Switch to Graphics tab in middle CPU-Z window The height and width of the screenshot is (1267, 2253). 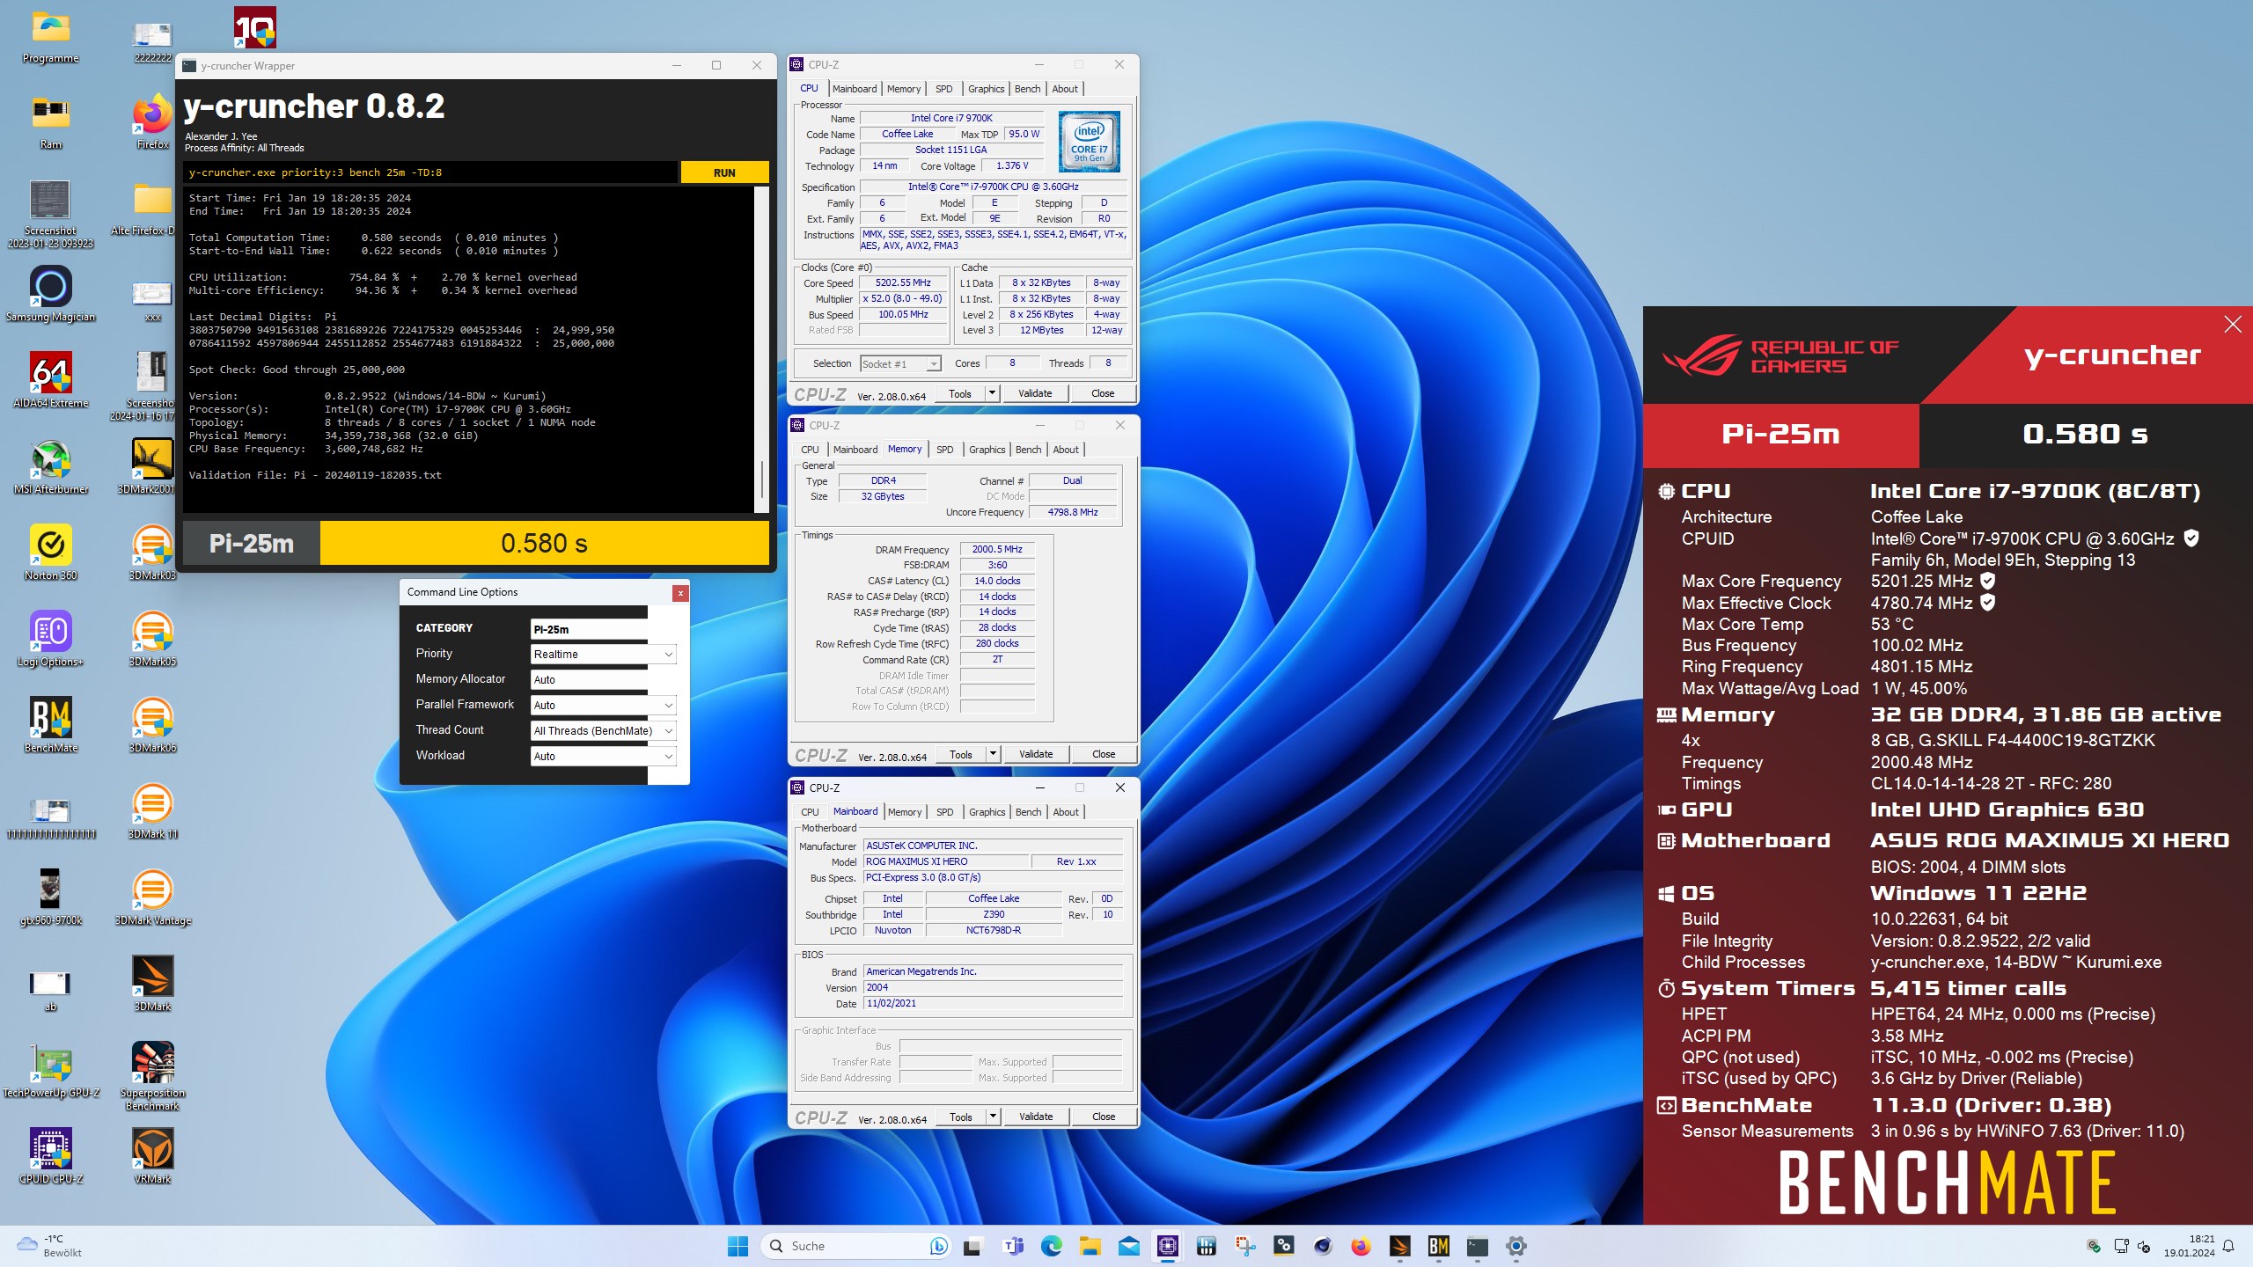click(x=987, y=450)
